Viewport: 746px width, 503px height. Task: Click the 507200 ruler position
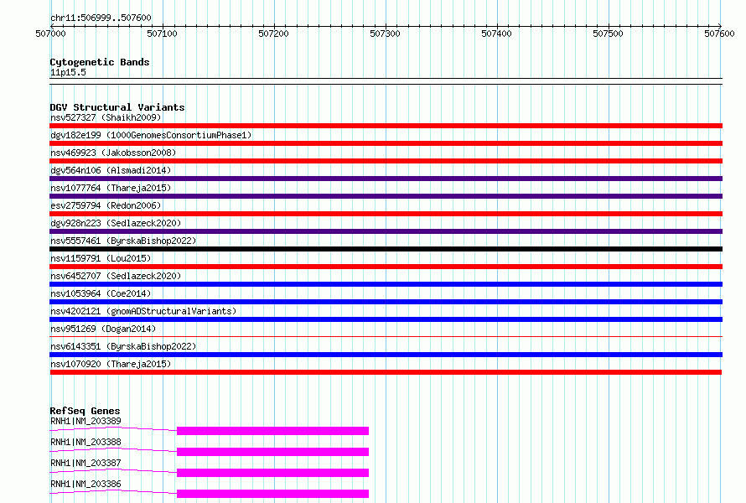click(x=273, y=34)
